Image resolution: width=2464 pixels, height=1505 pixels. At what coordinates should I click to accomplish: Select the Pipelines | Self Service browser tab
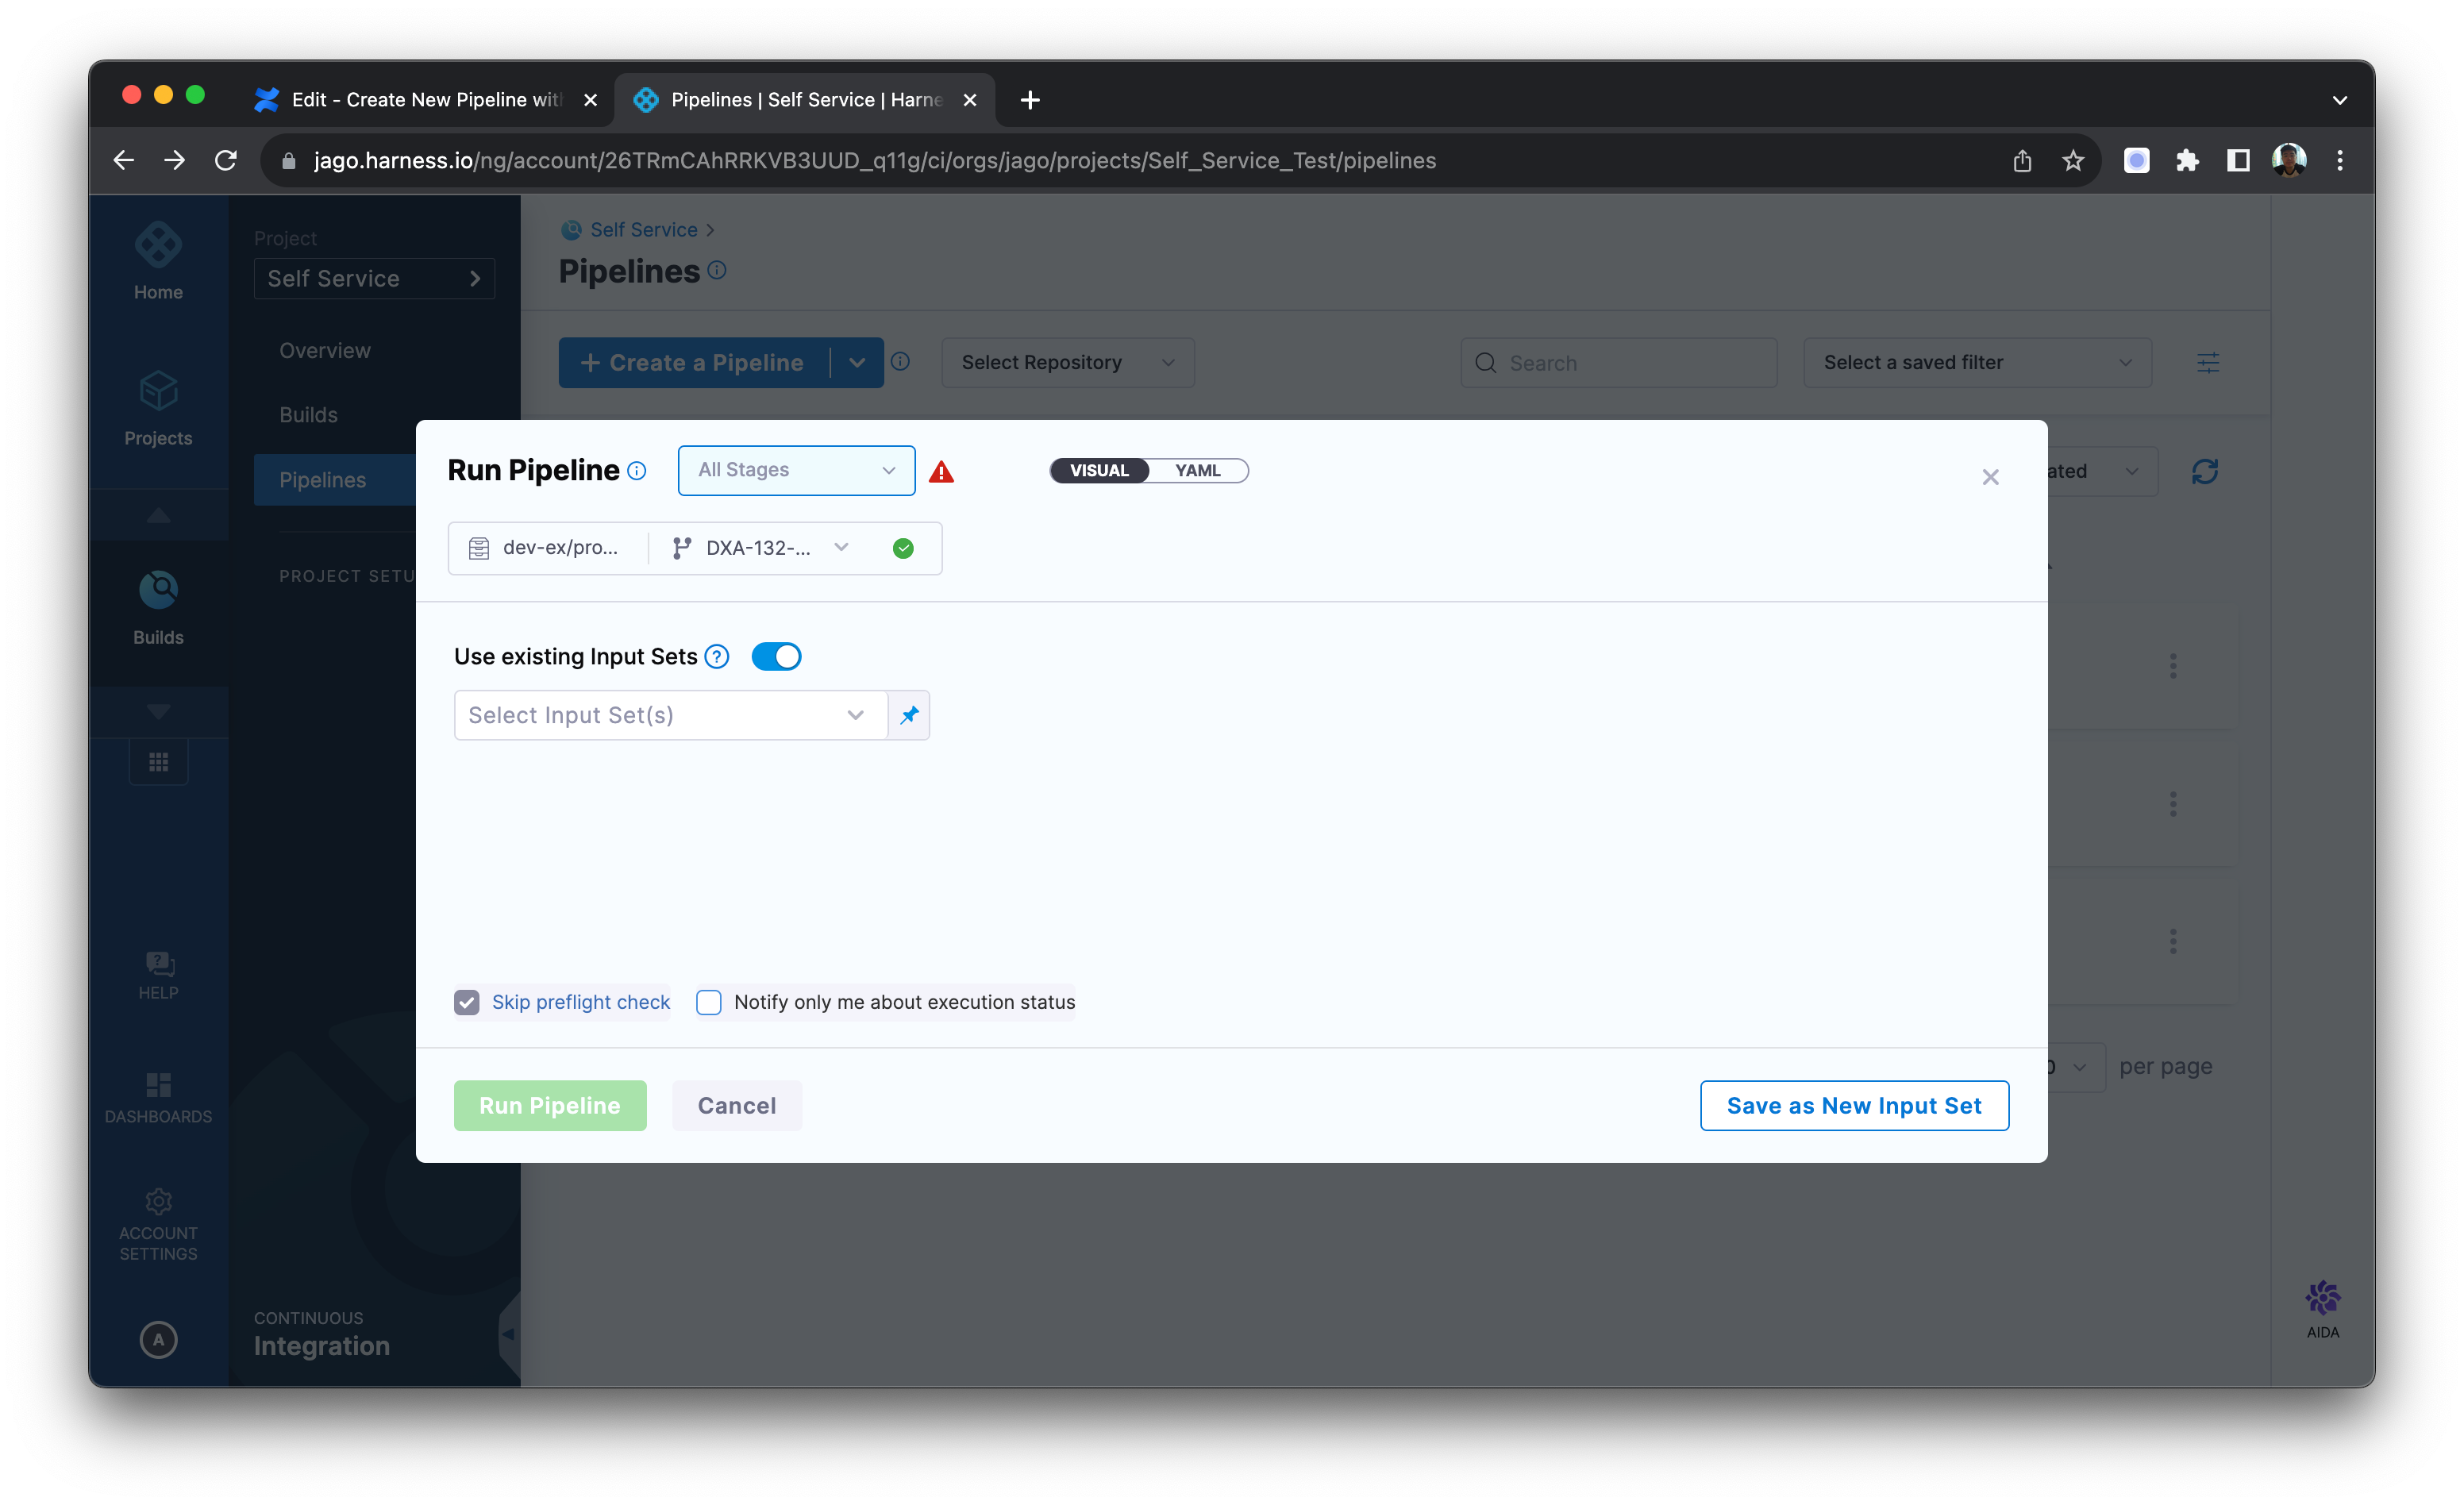803,99
